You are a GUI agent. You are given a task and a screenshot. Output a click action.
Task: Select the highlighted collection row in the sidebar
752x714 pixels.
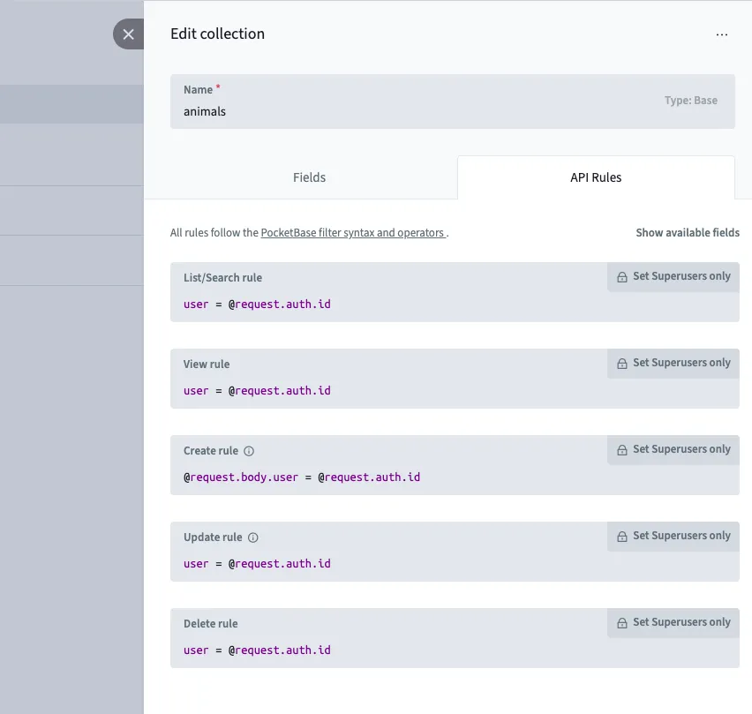coord(71,103)
